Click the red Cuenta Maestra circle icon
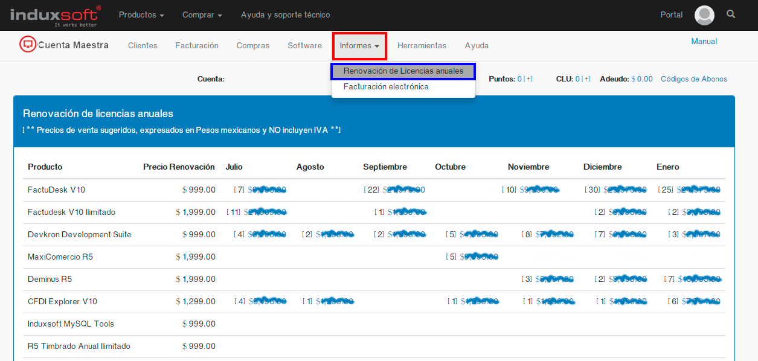 pyautogui.click(x=28, y=44)
